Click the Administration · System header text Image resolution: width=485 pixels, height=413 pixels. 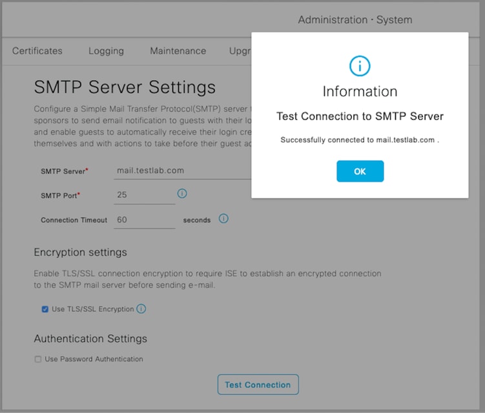point(355,20)
